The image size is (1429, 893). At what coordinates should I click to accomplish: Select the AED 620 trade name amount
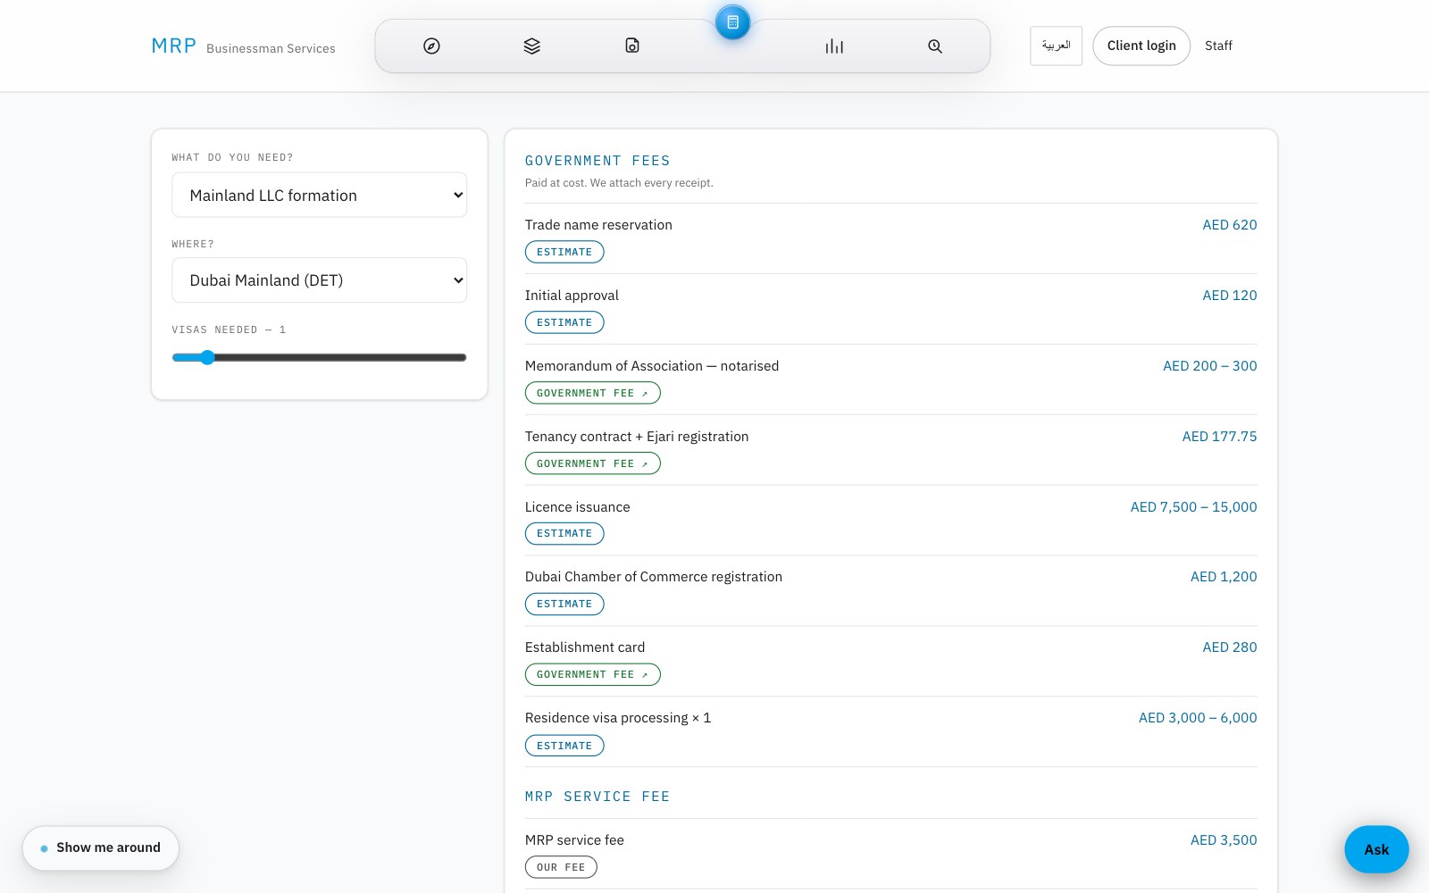click(x=1229, y=225)
